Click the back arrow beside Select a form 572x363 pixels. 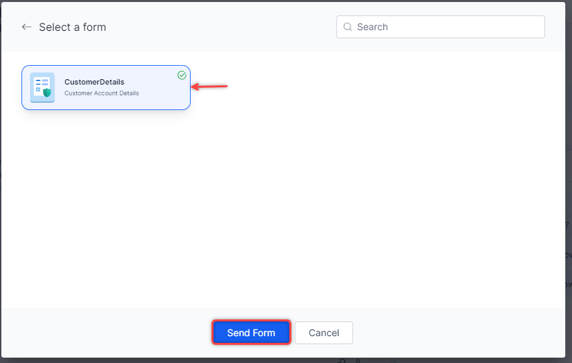point(27,27)
